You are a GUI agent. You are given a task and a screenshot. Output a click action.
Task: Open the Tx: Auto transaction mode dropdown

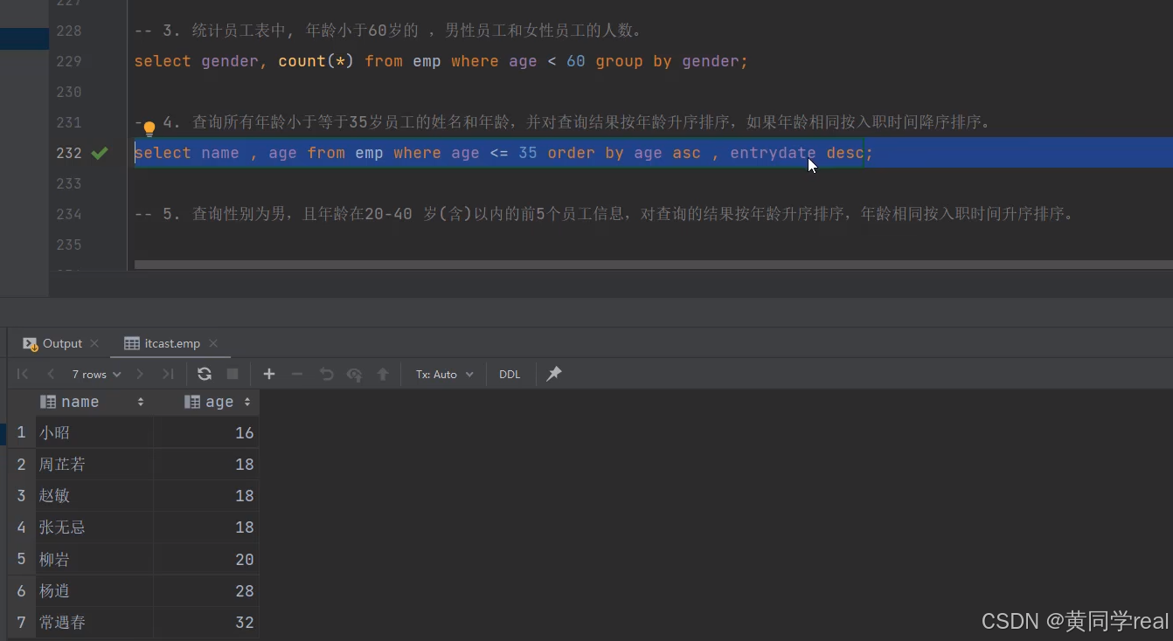(444, 374)
